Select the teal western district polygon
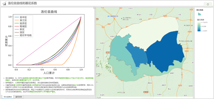 (x=119, y=48)
